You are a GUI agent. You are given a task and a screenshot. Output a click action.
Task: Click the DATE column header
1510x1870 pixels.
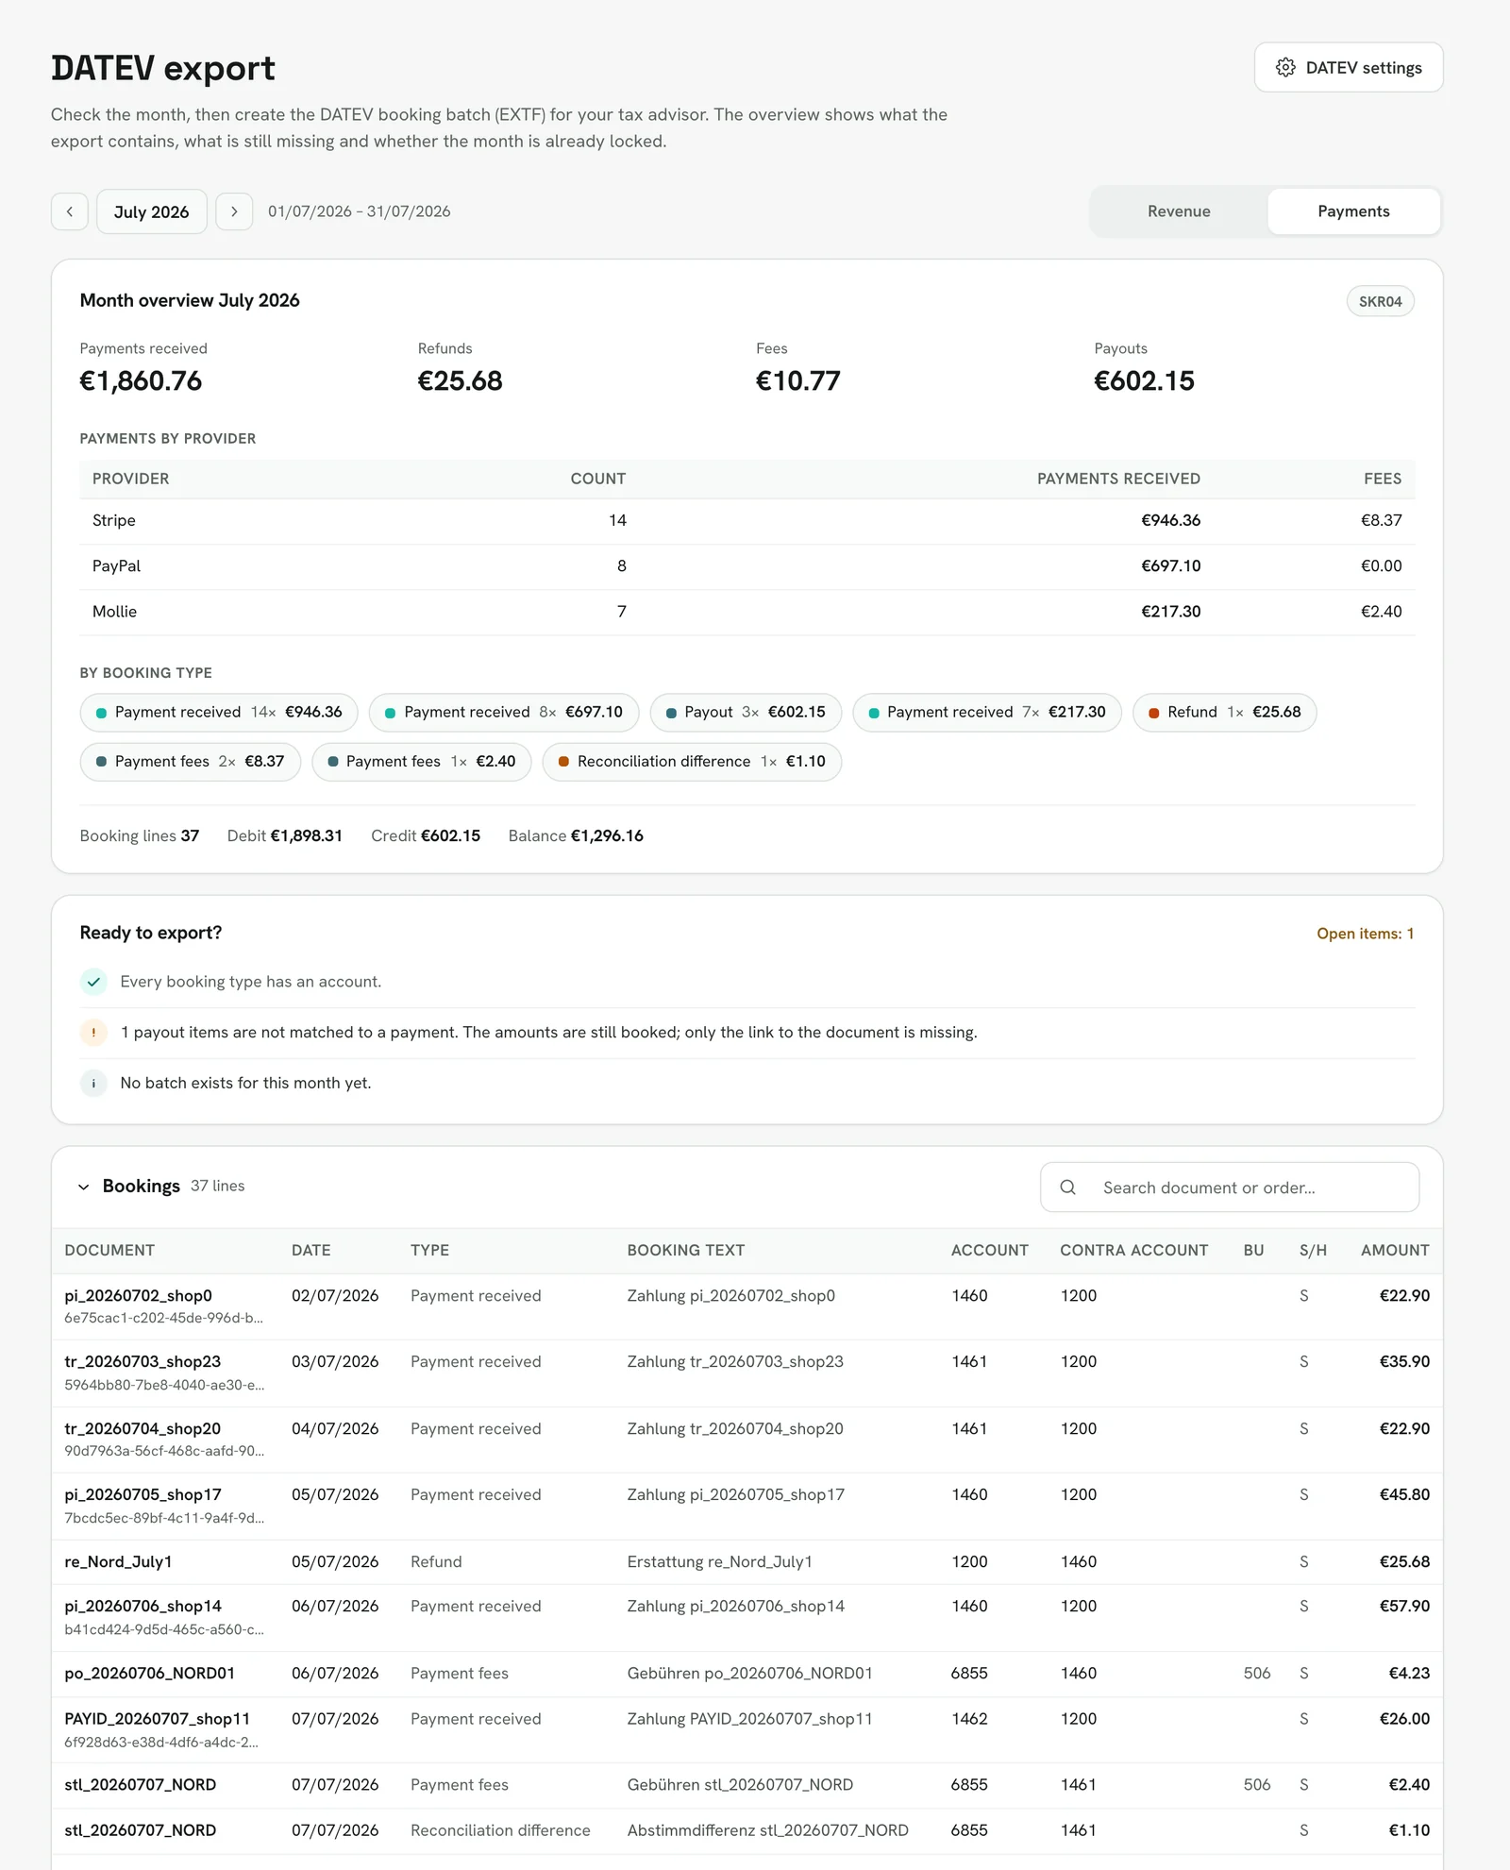pyautogui.click(x=310, y=1250)
